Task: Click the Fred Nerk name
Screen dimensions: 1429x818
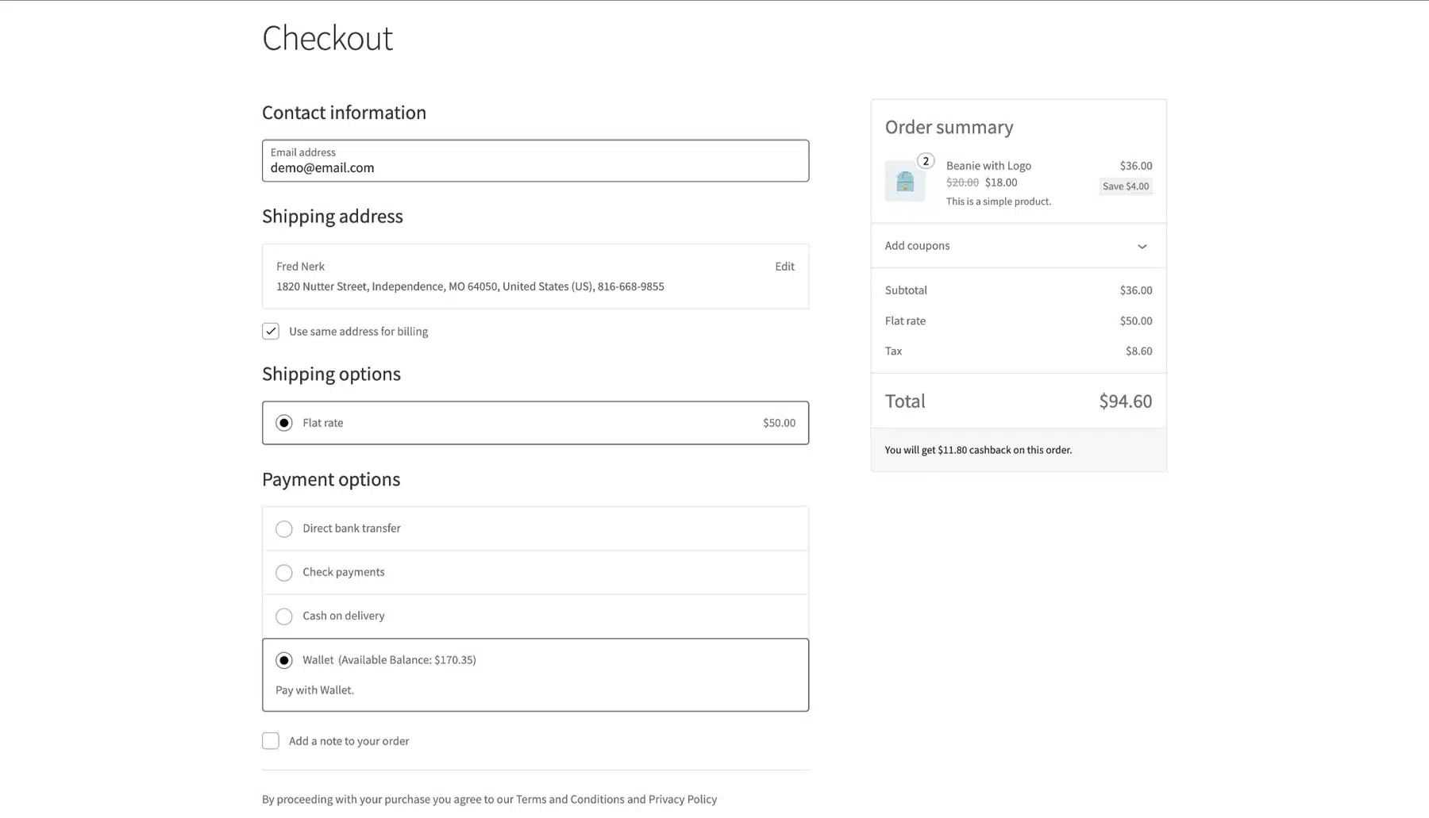Action: (x=300, y=267)
